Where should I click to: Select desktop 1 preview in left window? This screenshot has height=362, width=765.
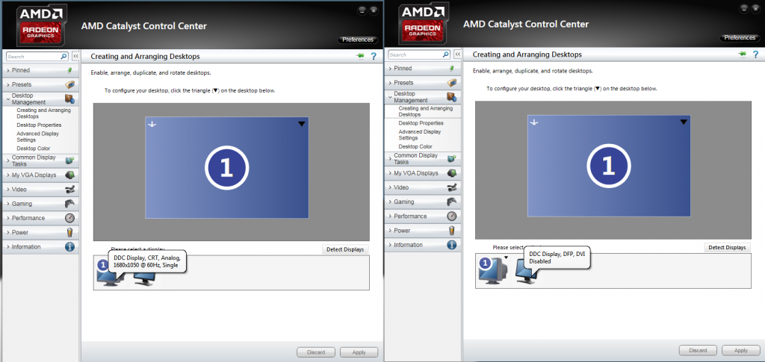click(227, 168)
